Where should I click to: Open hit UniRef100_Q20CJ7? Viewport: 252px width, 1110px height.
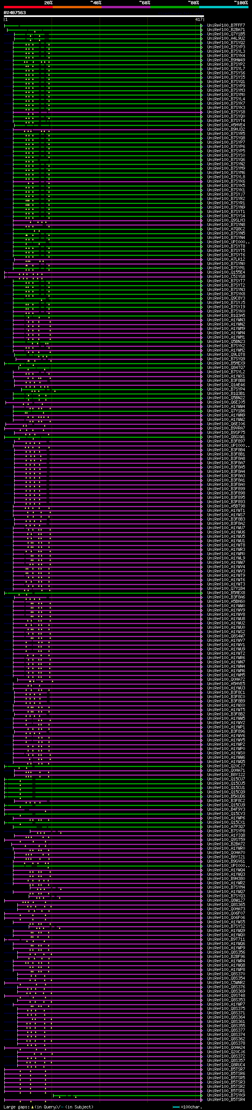click(x=226, y=766)
